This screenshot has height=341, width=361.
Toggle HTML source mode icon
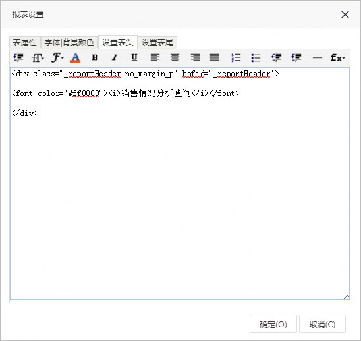coord(18,57)
